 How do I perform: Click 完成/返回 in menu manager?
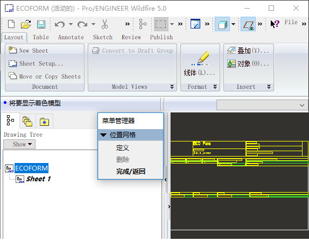tap(131, 172)
